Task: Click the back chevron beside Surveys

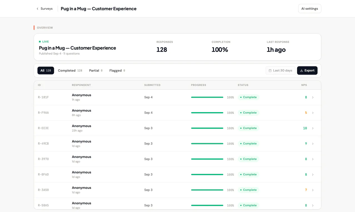Action: tap(37, 9)
